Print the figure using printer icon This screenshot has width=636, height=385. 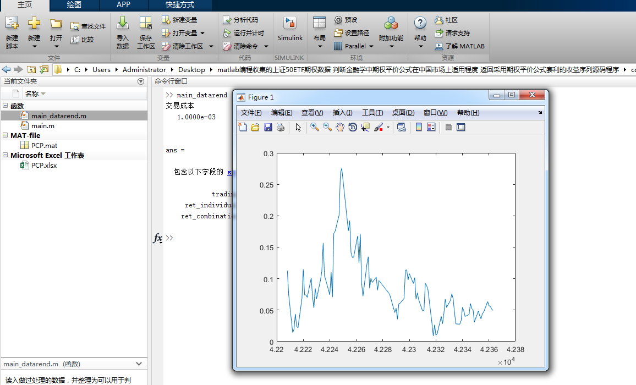[280, 128]
